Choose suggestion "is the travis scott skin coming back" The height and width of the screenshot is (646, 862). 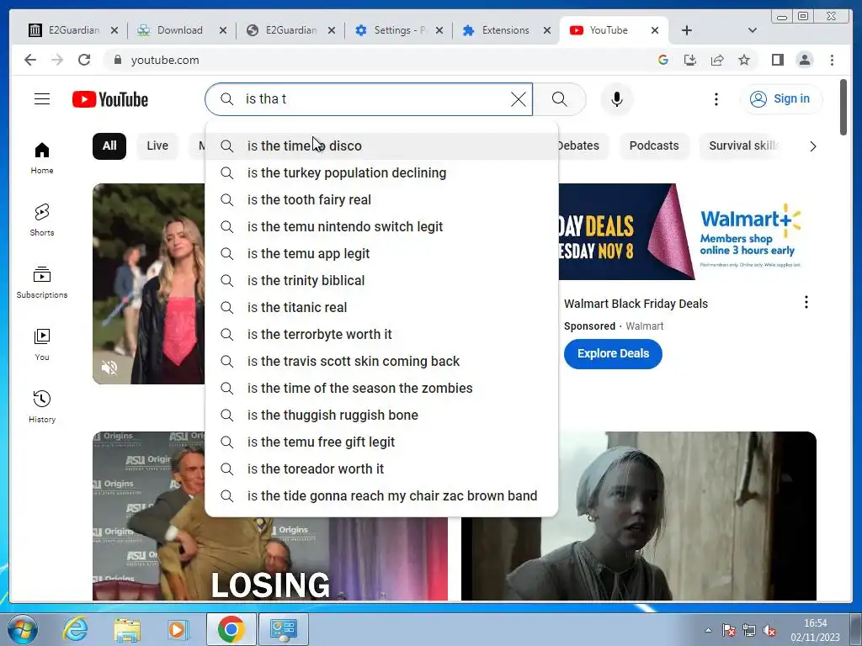(x=381, y=362)
